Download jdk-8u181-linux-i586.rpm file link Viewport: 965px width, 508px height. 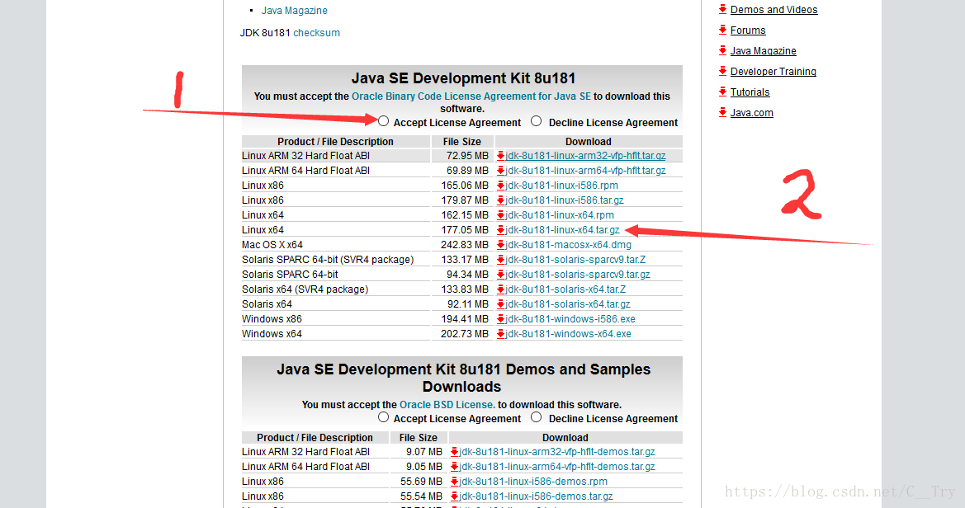click(562, 186)
